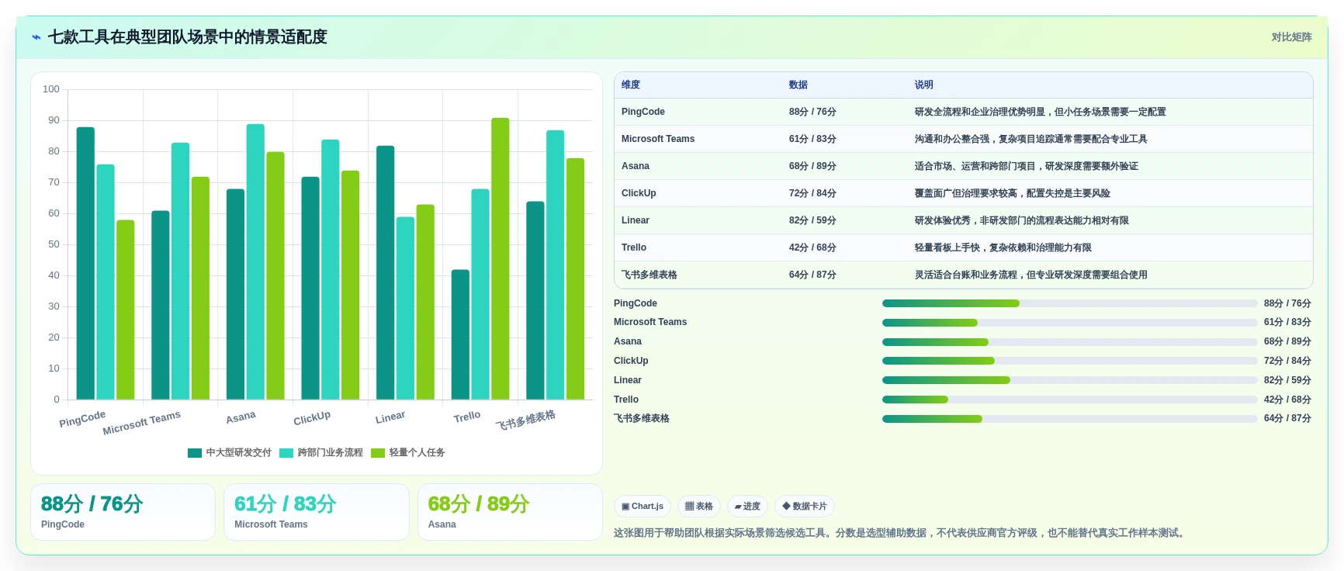The height and width of the screenshot is (571, 1344).
Task: Click the 42分 / 68分 table cell
Action: pyautogui.click(x=812, y=247)
